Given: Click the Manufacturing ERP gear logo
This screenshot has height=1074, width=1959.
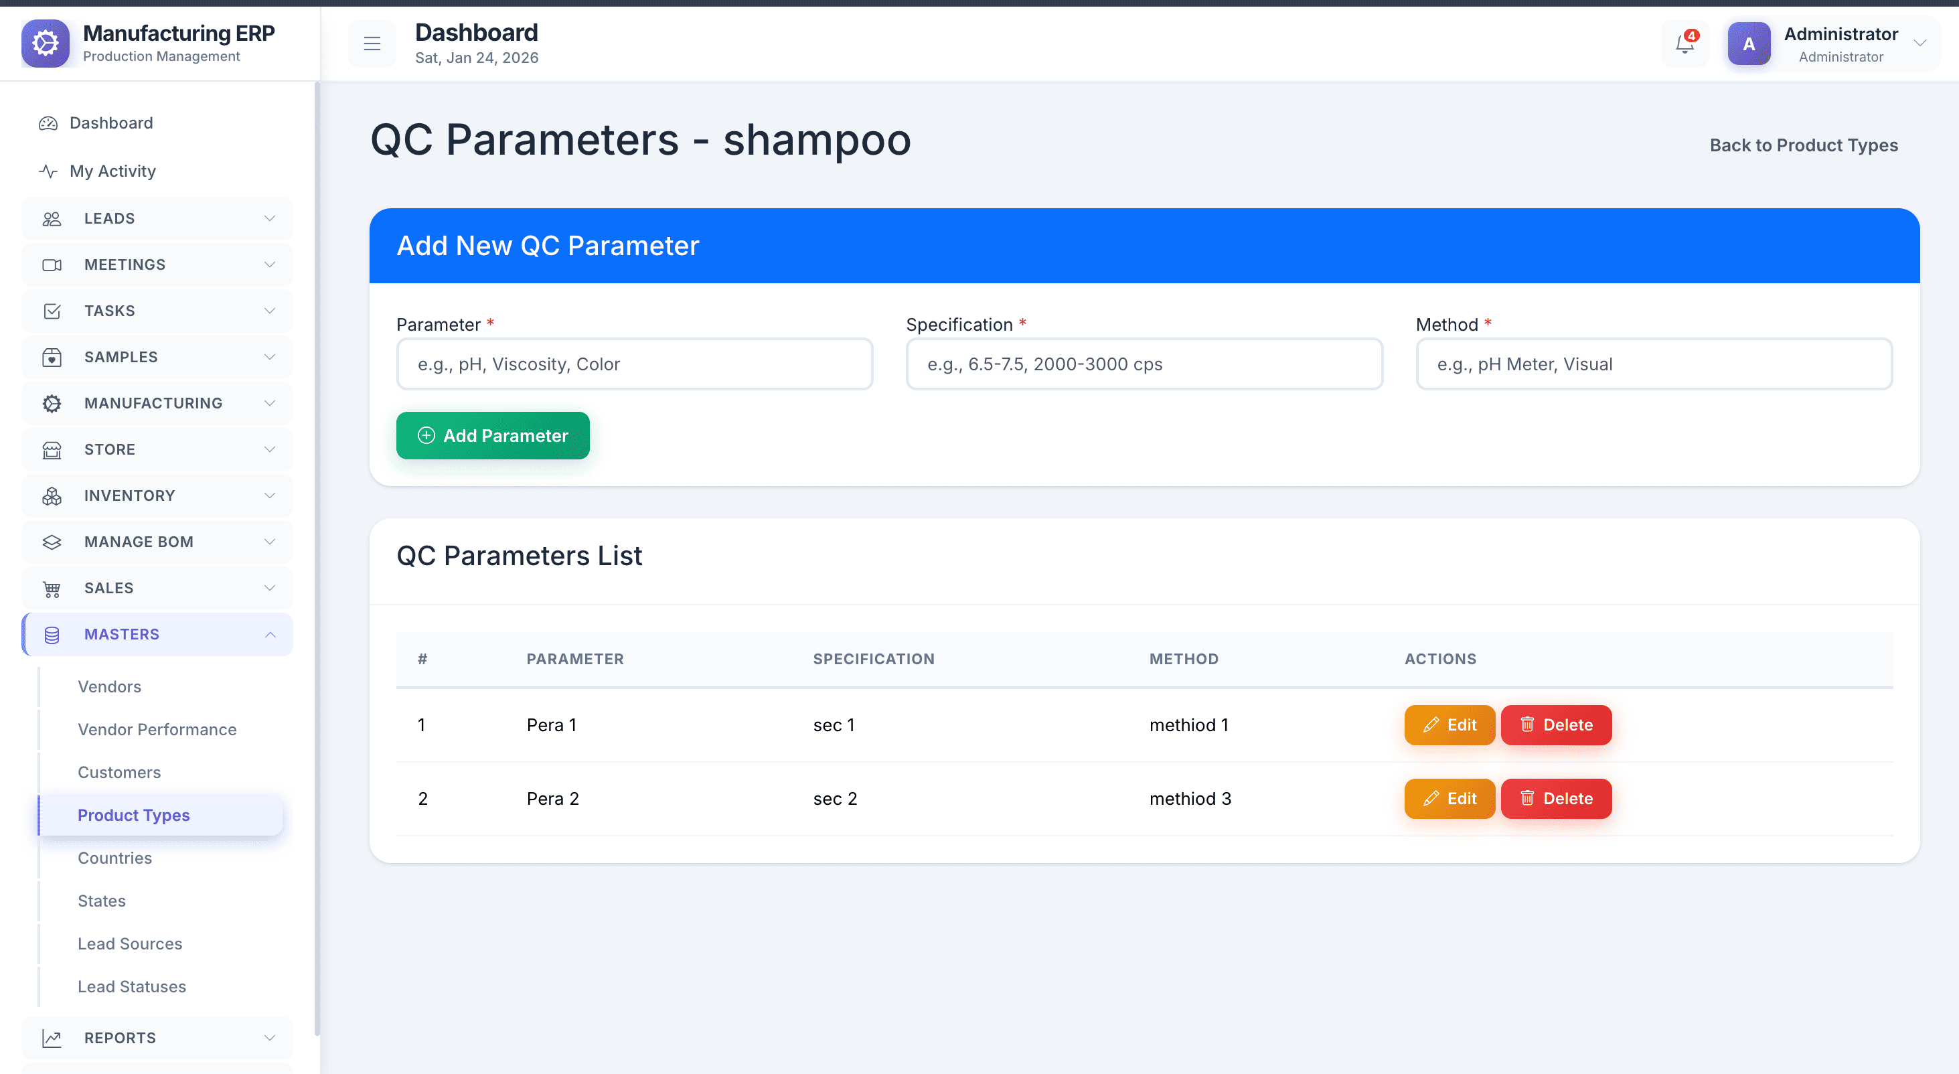Looking at the screenshot, I should pyautogui.click(x=46, y=44).
